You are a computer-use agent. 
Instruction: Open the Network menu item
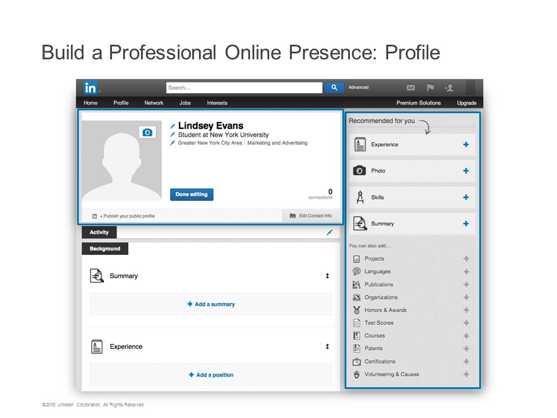pos(154,103)
